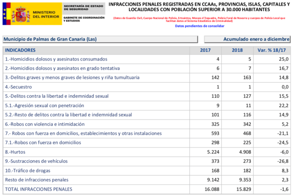Click the Resto de infracciones penales label

(37, 180)
